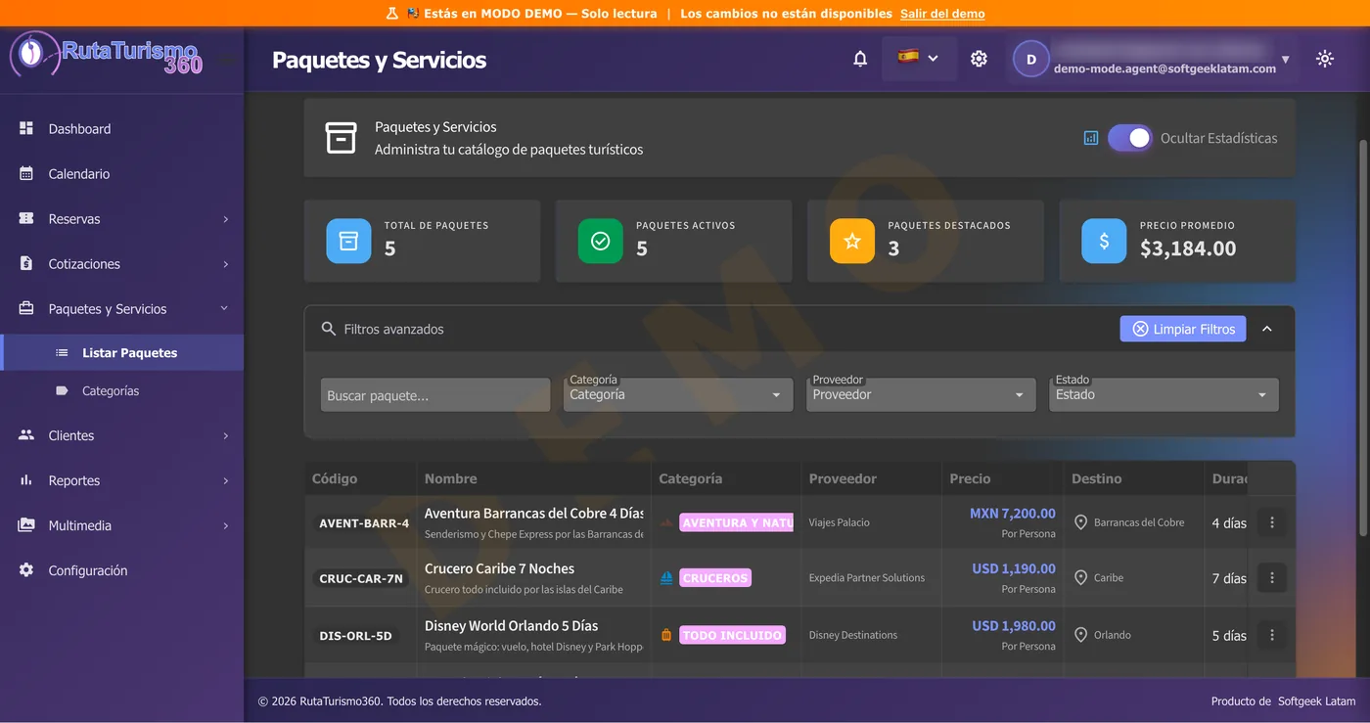
Task: Open the Categoría filter dropdown
Action: [x=678, y=394]
